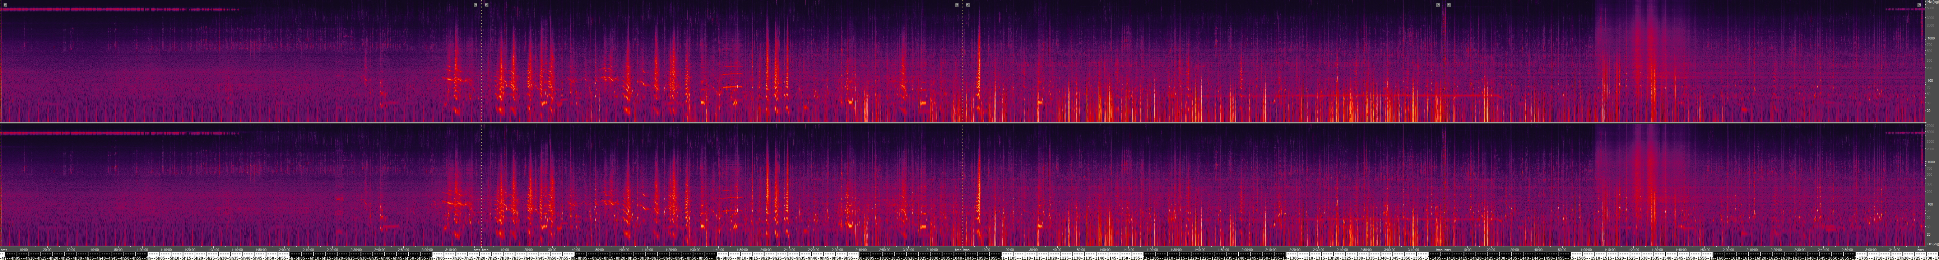This screenshot has width=1939, height=260.
Task: Click the 3:00:00 mark on fourth clip's time ruler
Action: click(x=1870, y=250)
